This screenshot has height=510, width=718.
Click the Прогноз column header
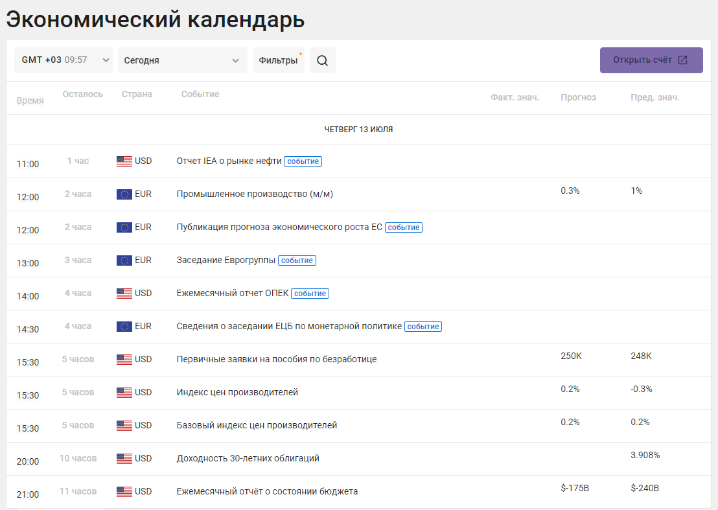coord(578,97)
